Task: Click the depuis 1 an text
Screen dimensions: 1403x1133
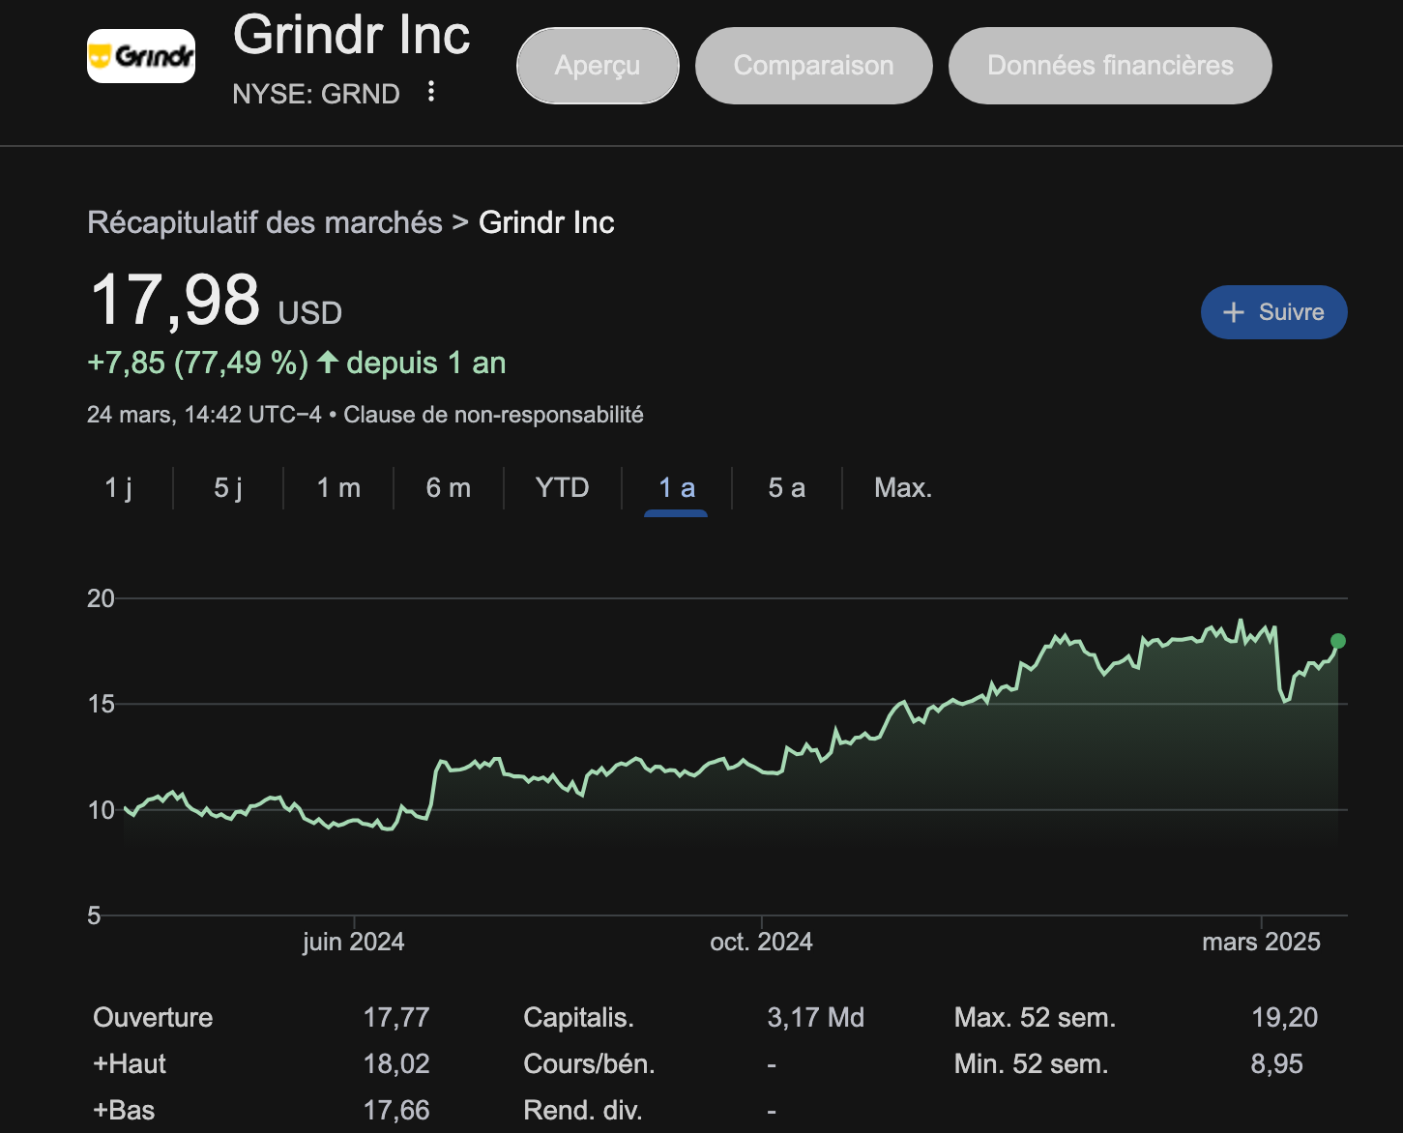Action: tap(426, 363)
